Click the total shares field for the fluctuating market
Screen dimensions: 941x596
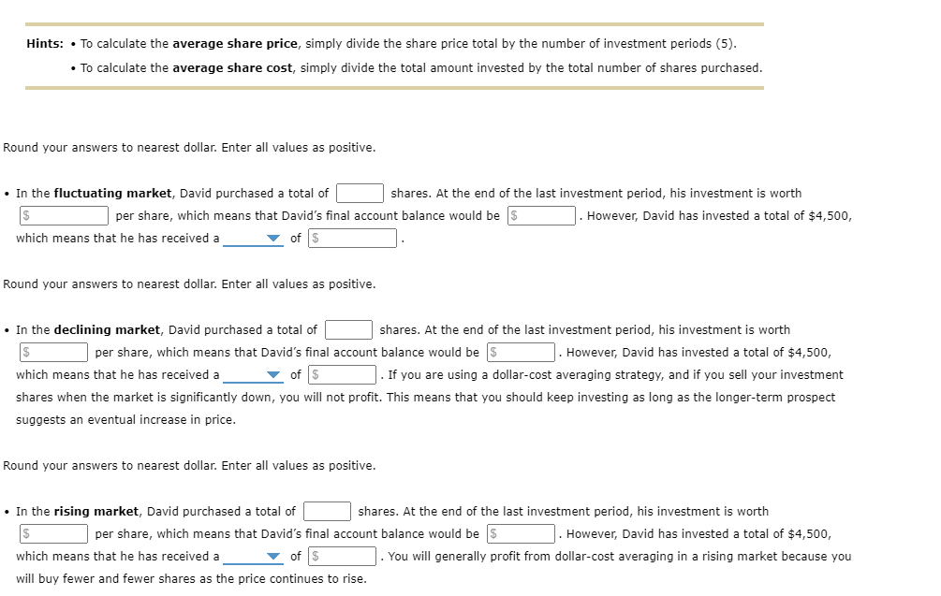[x=360, y=193]
